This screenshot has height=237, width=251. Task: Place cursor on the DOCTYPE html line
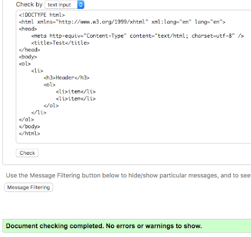point(42,15)
